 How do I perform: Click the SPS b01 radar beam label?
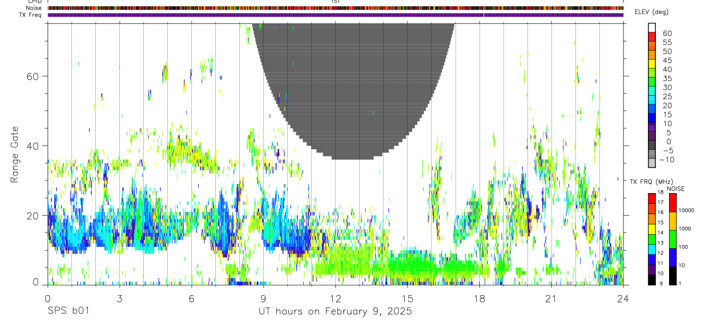pyautogui.click(x=68, y=311)
